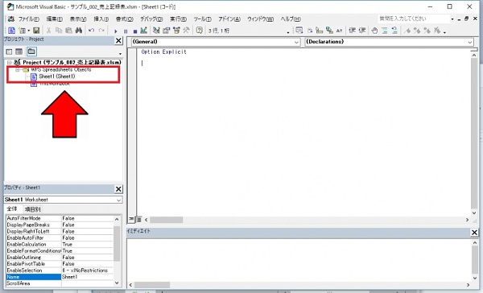Click View Code icon in Project panel
This screenshot has height=293, width=483.
coord(9,52)
